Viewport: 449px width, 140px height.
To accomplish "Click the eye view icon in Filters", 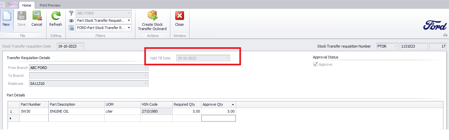I will [x=71, y=20].
